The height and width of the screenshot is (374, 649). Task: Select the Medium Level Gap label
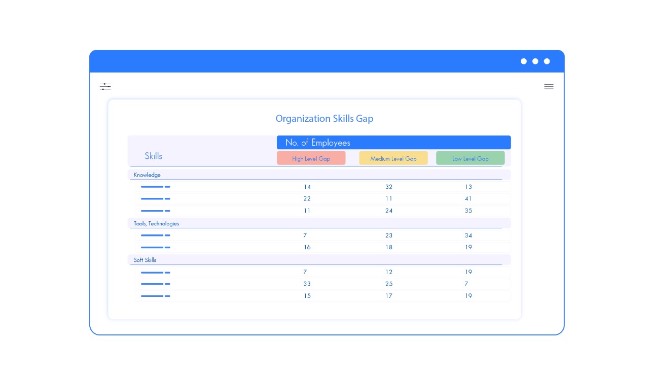(393, 158)
